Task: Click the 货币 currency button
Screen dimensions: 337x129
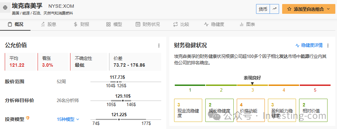Action: tap(263, 9)
